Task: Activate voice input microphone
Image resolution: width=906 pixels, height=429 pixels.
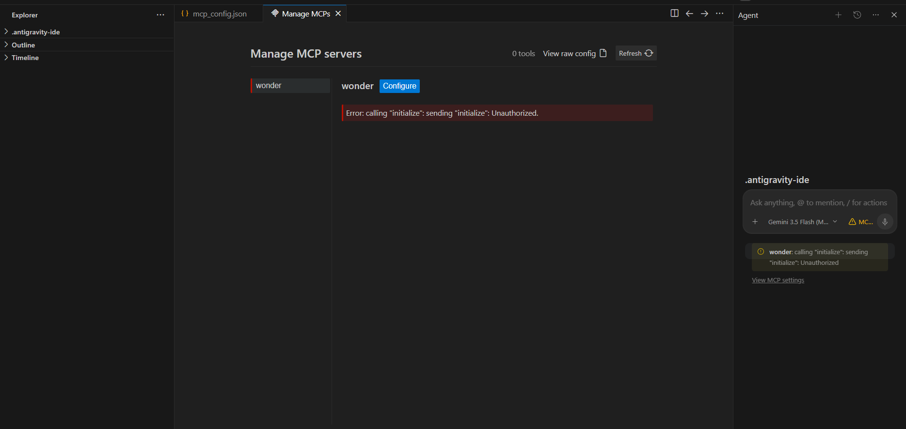Action: pos(885,222)
